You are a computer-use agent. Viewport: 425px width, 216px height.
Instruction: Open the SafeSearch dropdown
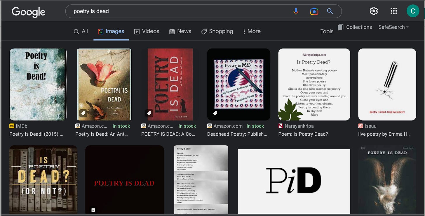393,27
